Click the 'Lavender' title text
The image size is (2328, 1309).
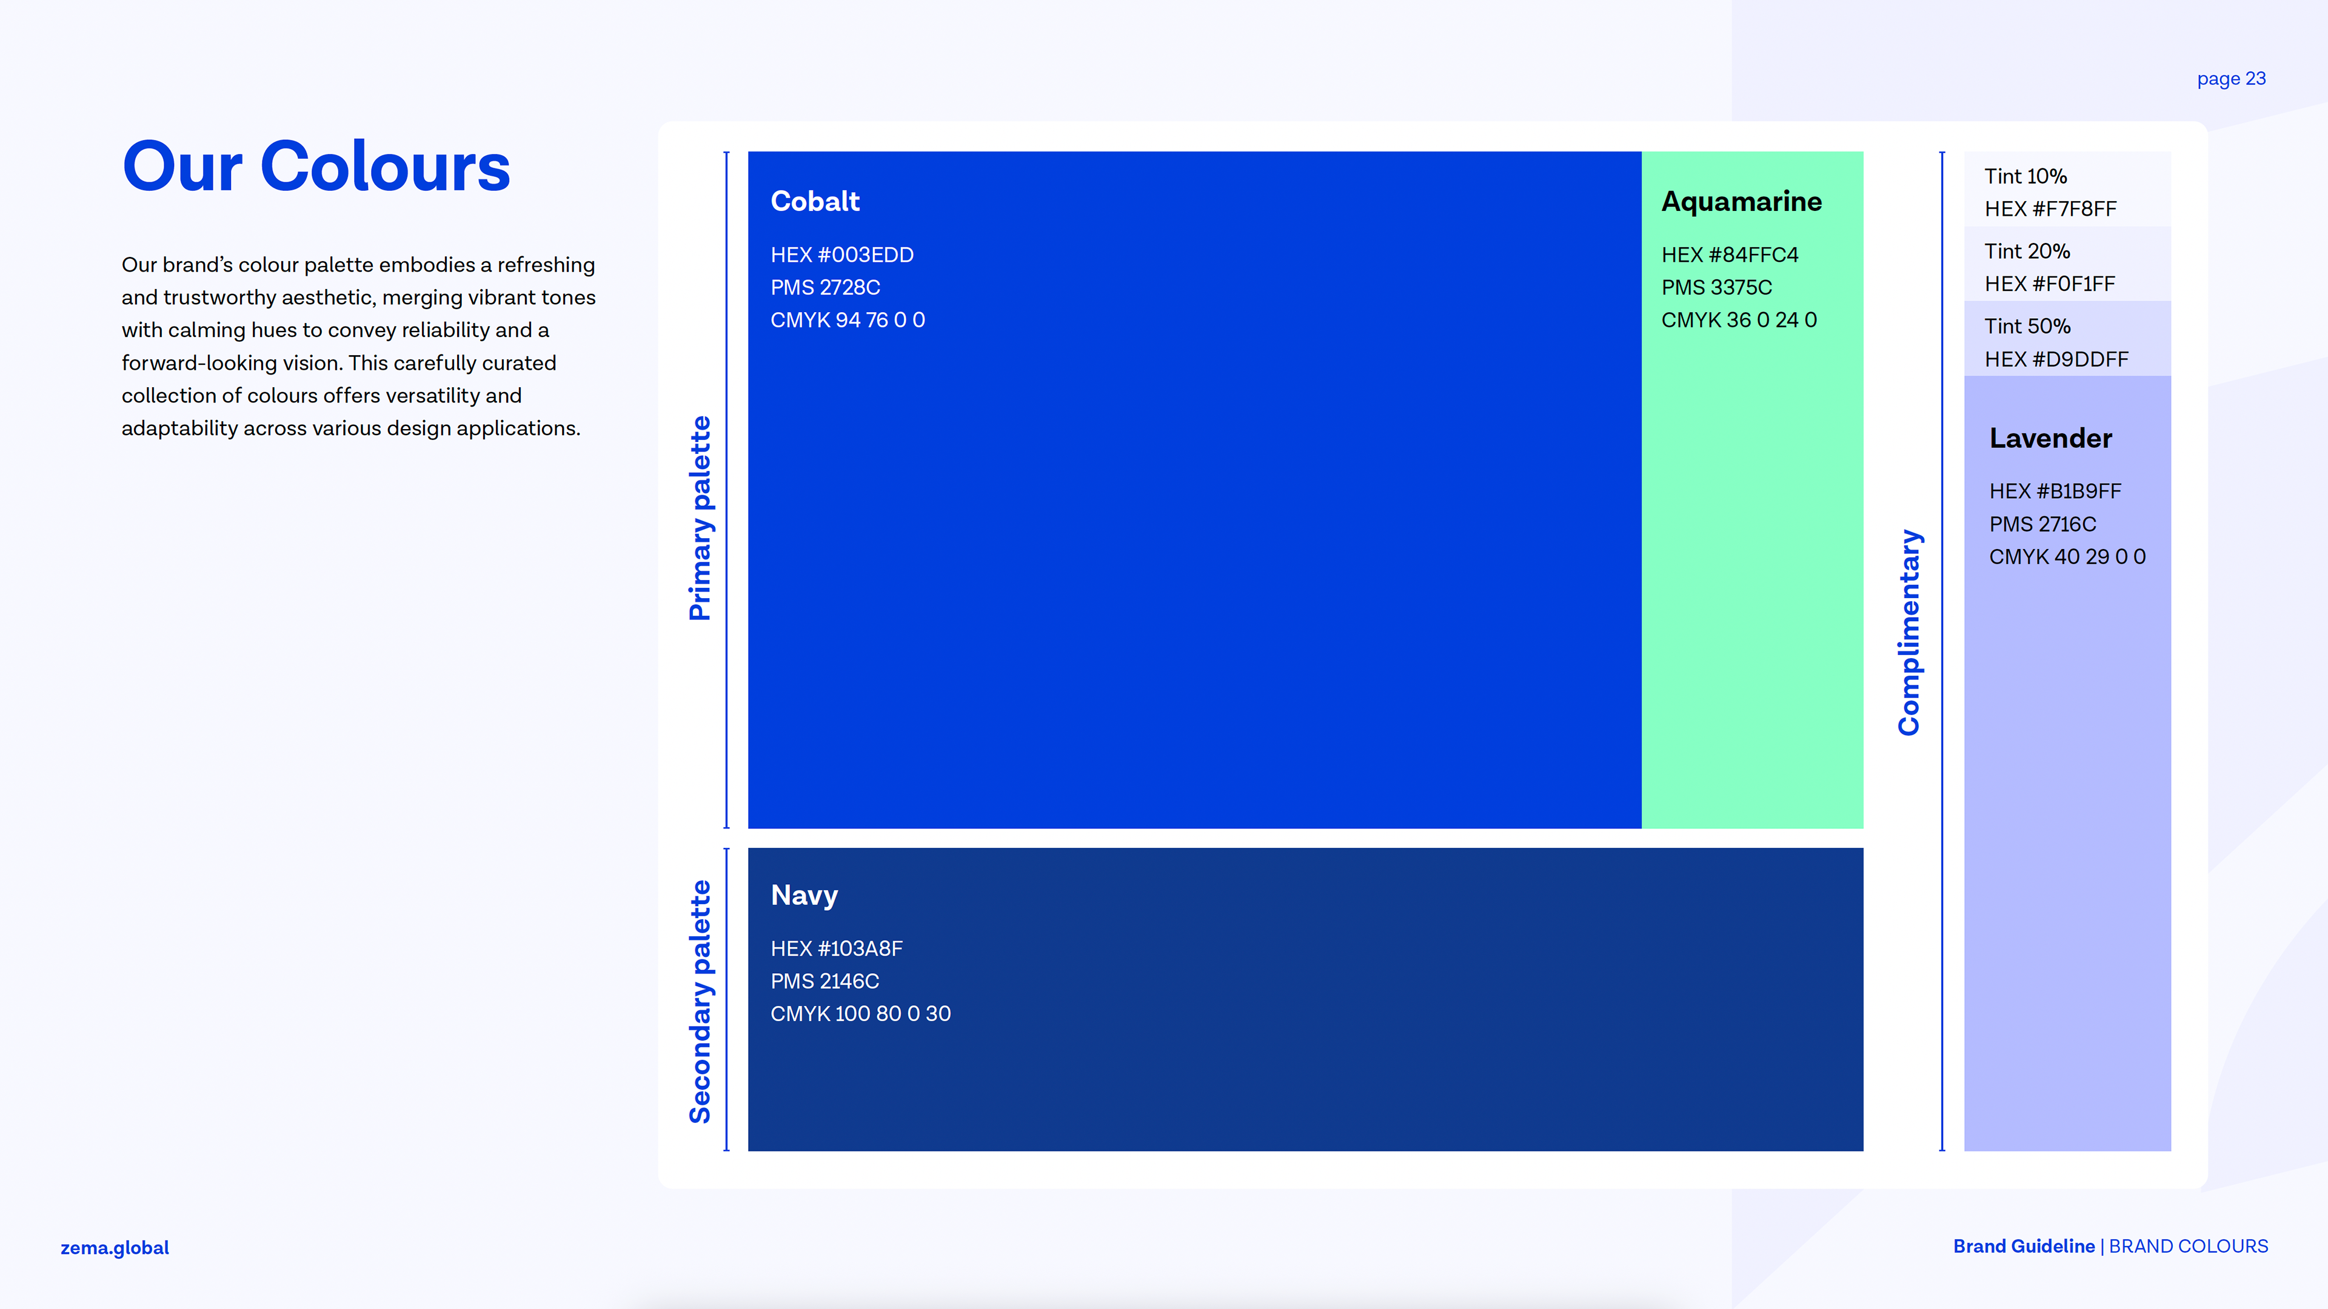[x=2050, y=438]
